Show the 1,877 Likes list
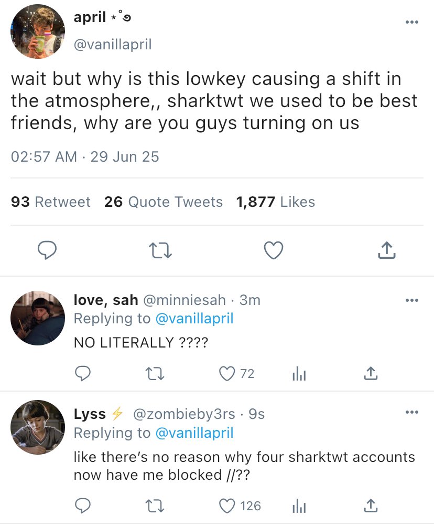This screenshot has width=434, height=526. coord(276,202)
